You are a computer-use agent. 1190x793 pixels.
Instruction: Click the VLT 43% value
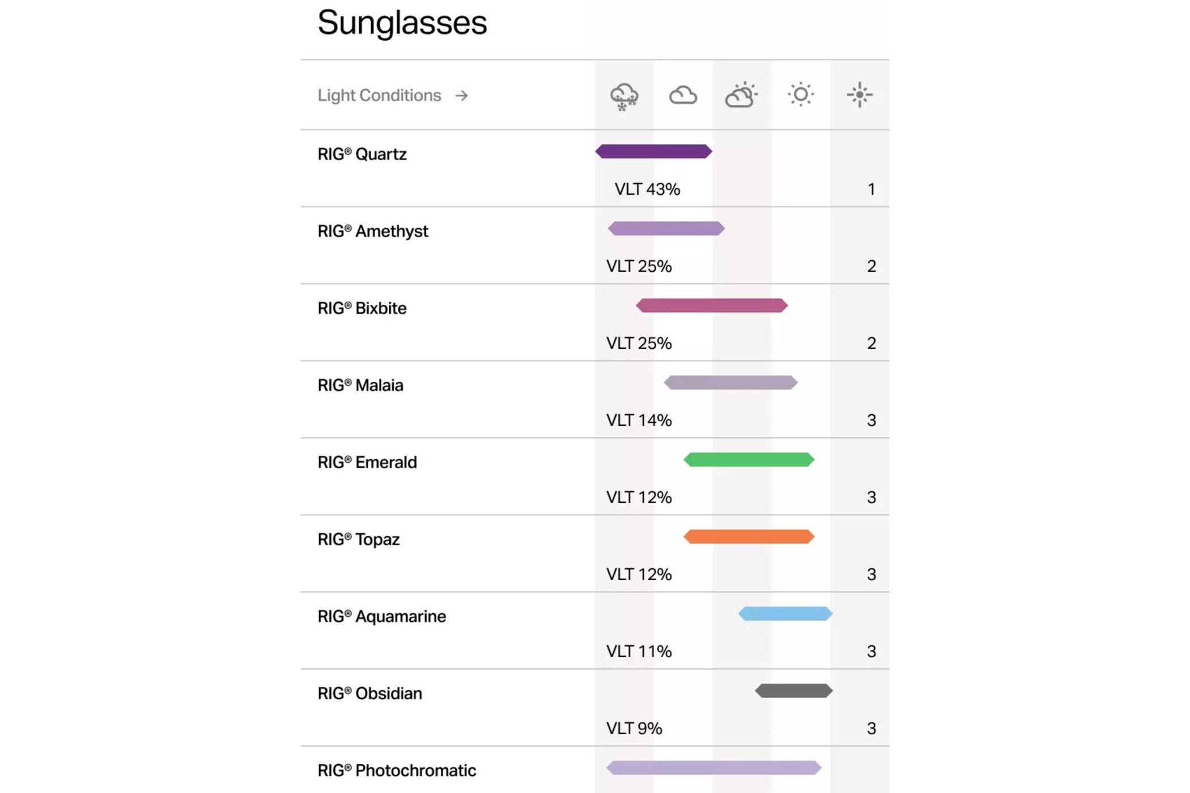point(647,189)
